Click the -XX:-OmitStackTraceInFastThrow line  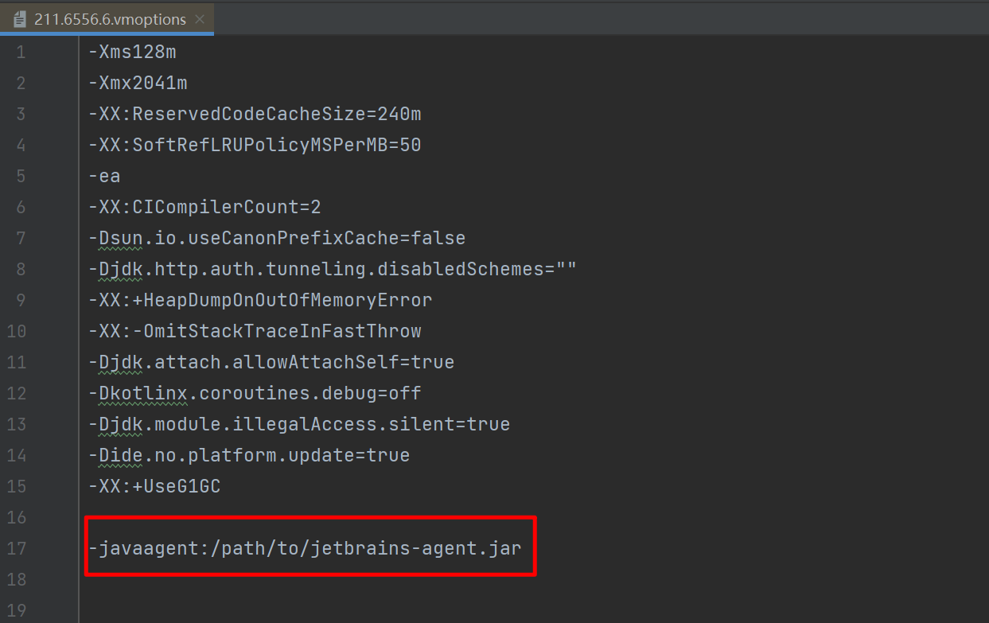click(255, 331)
